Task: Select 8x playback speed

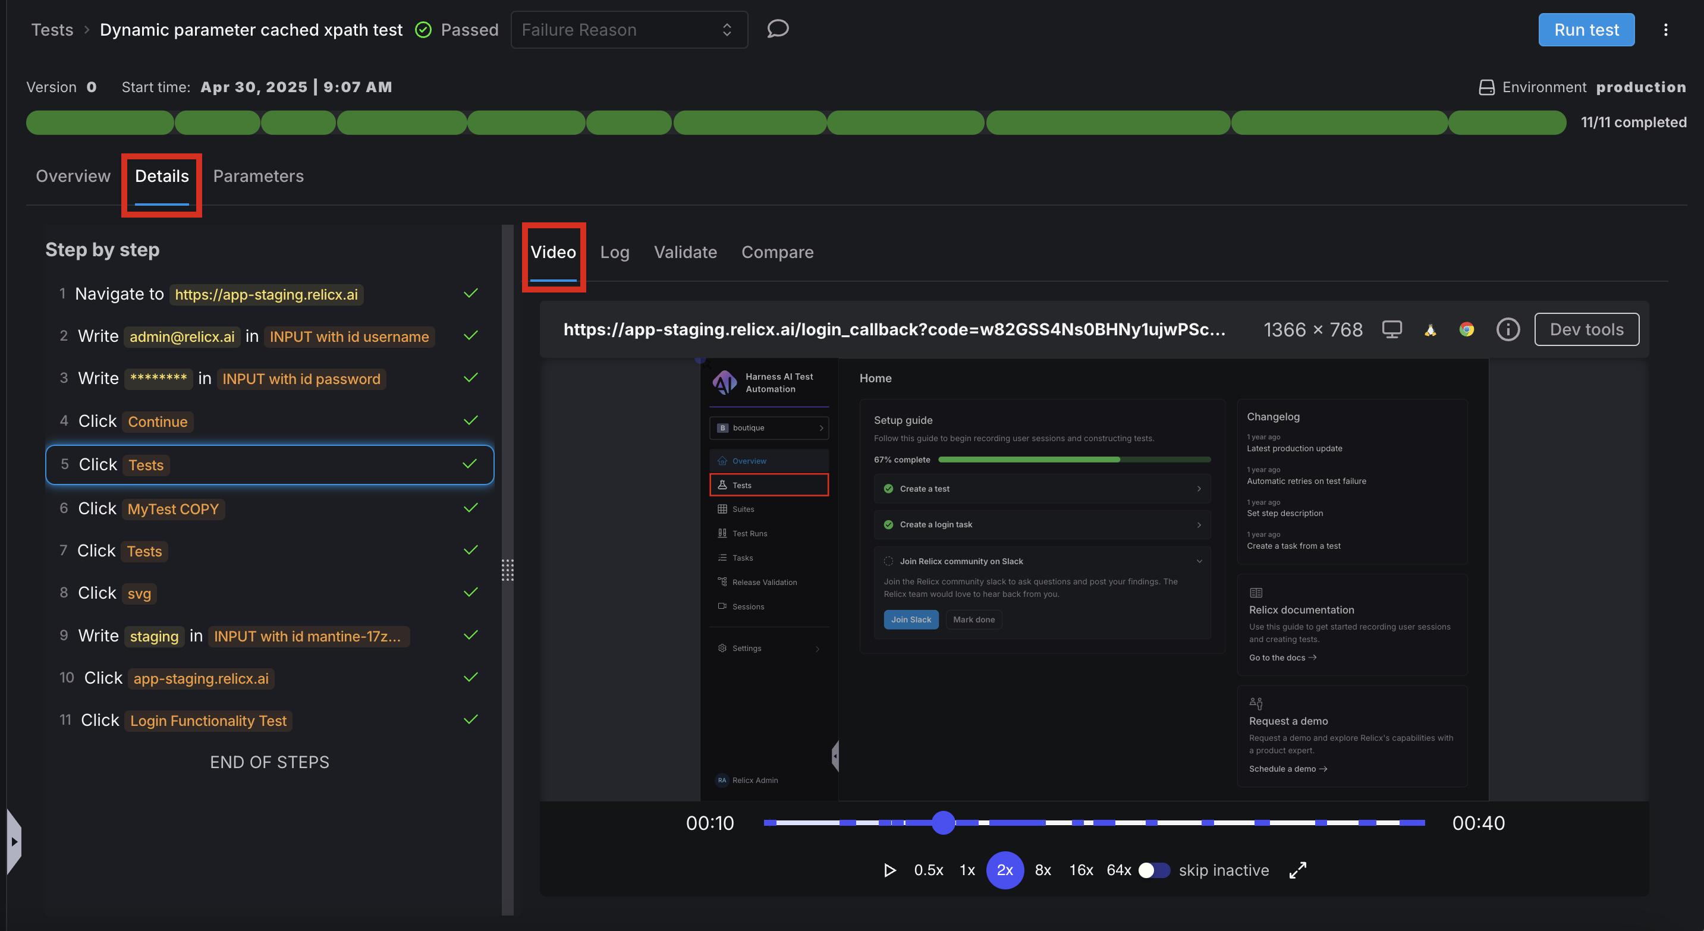Action: pos(1042,870)
